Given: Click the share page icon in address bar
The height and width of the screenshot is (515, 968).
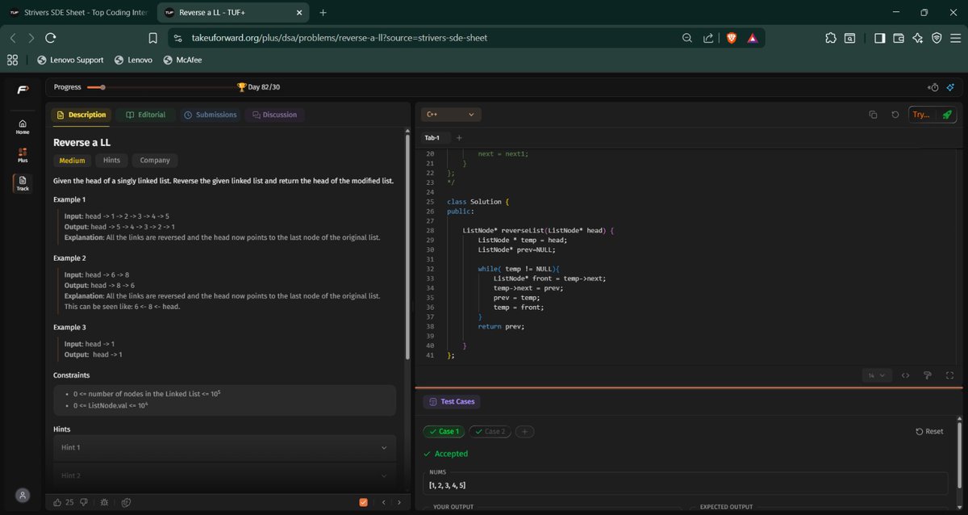Looking at the screenshot, I should point(708,38).
